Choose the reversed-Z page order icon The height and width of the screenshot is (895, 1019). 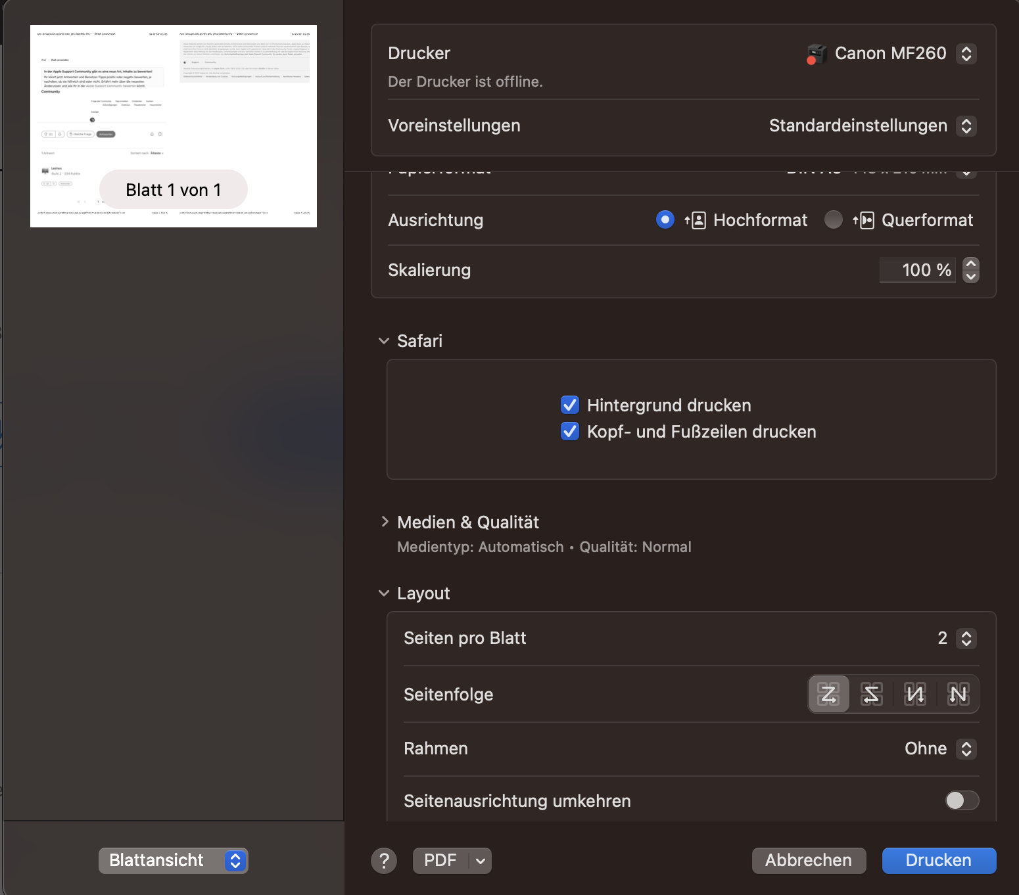tap(872, 694)
